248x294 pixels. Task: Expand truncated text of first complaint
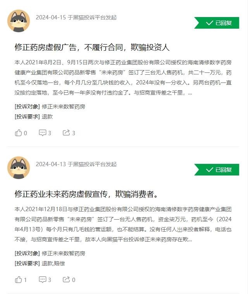click(x=190, y=93)
